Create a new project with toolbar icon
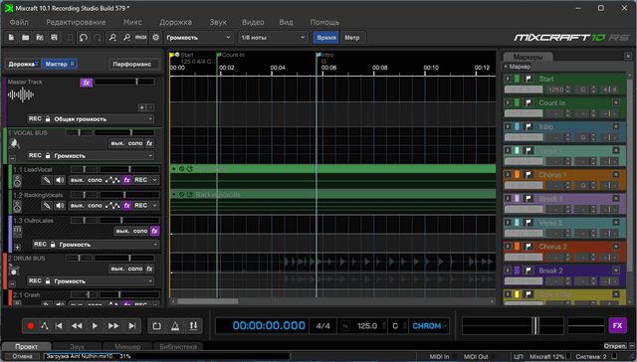 tap(11, 38)
